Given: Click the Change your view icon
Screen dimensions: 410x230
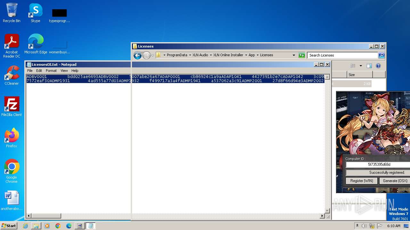Looking at the screenshot, I should pos(353,66).
